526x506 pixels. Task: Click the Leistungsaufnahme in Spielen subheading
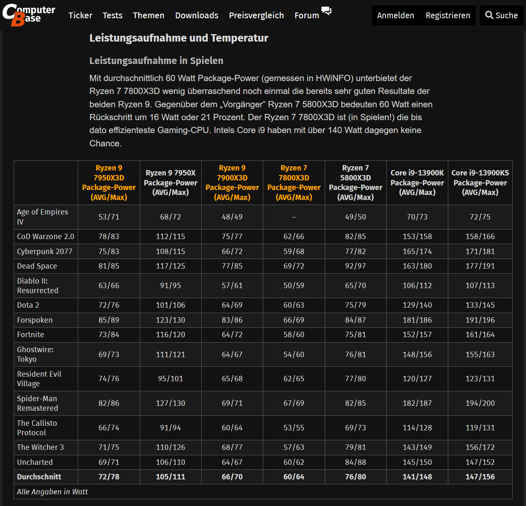click(x=156, y=61)
